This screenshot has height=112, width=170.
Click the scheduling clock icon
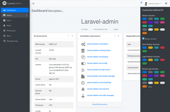point(83,83)
